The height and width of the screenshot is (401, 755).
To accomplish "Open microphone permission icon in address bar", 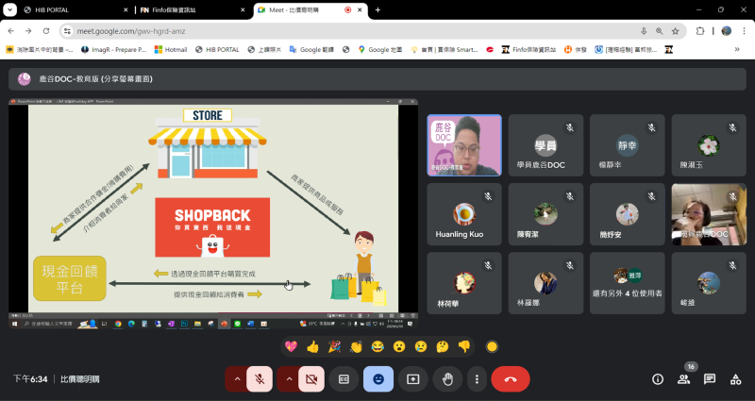I will pyautogui.click(x=644, y=31).
